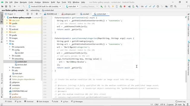
Task: Open the Terminal tool window
Action: tap(29, 102)
